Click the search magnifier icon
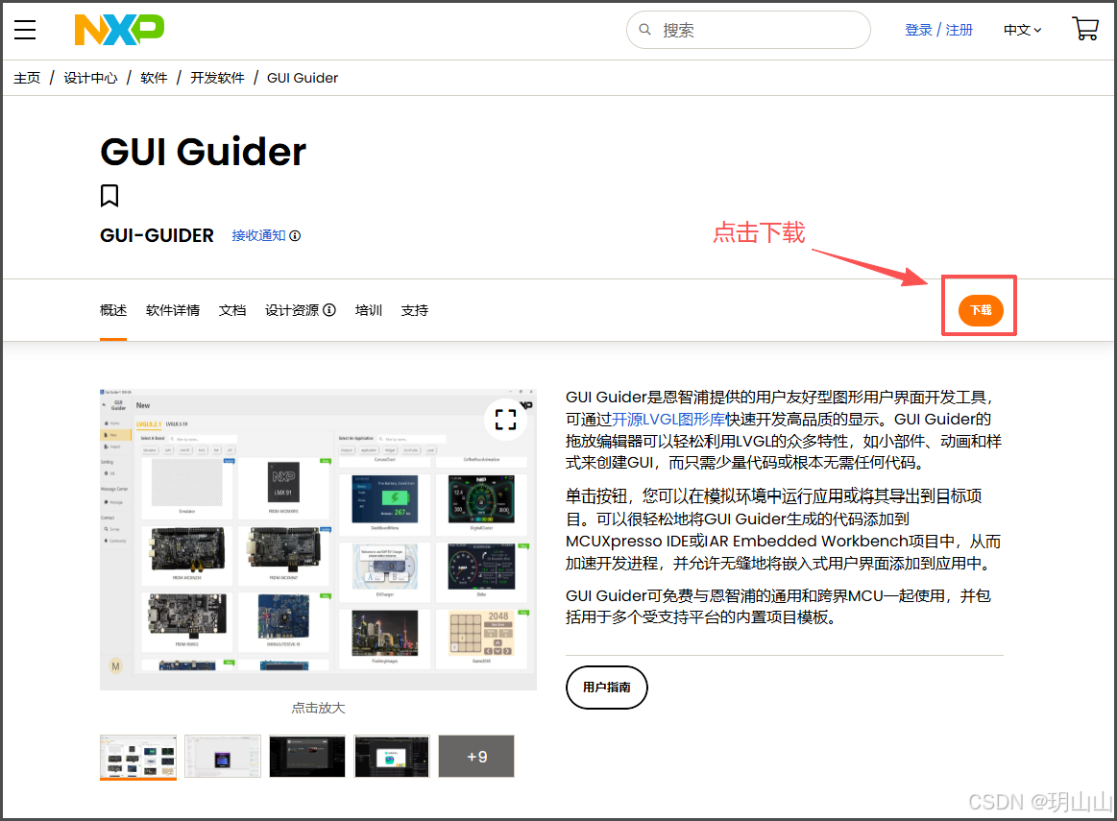 coord(644,30)
